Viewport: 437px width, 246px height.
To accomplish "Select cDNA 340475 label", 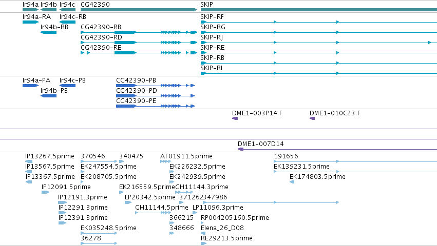I will click(x=131, y=156).
